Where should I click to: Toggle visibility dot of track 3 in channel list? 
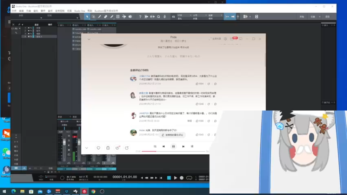[x=29, y=34]
